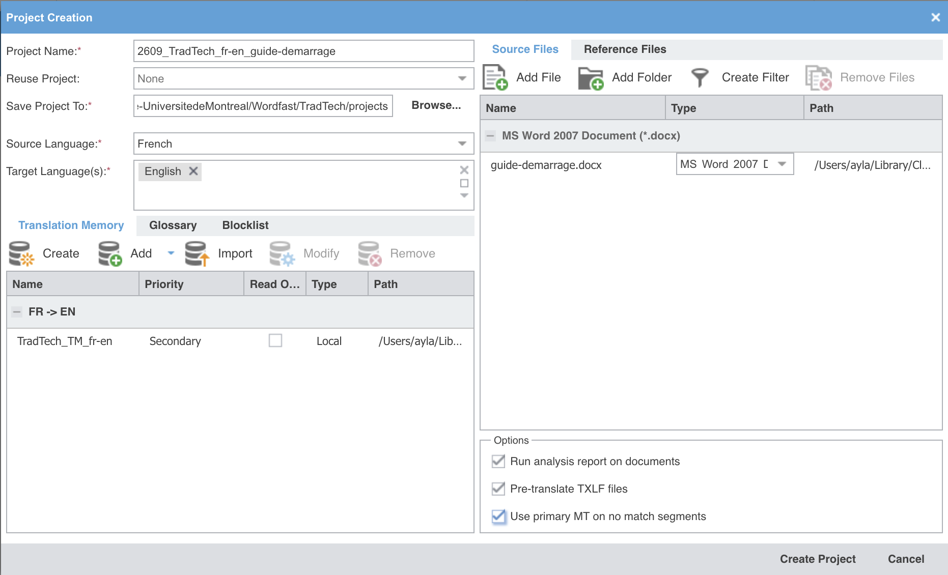Click the Add File document icon

click(x=495, y=77)
